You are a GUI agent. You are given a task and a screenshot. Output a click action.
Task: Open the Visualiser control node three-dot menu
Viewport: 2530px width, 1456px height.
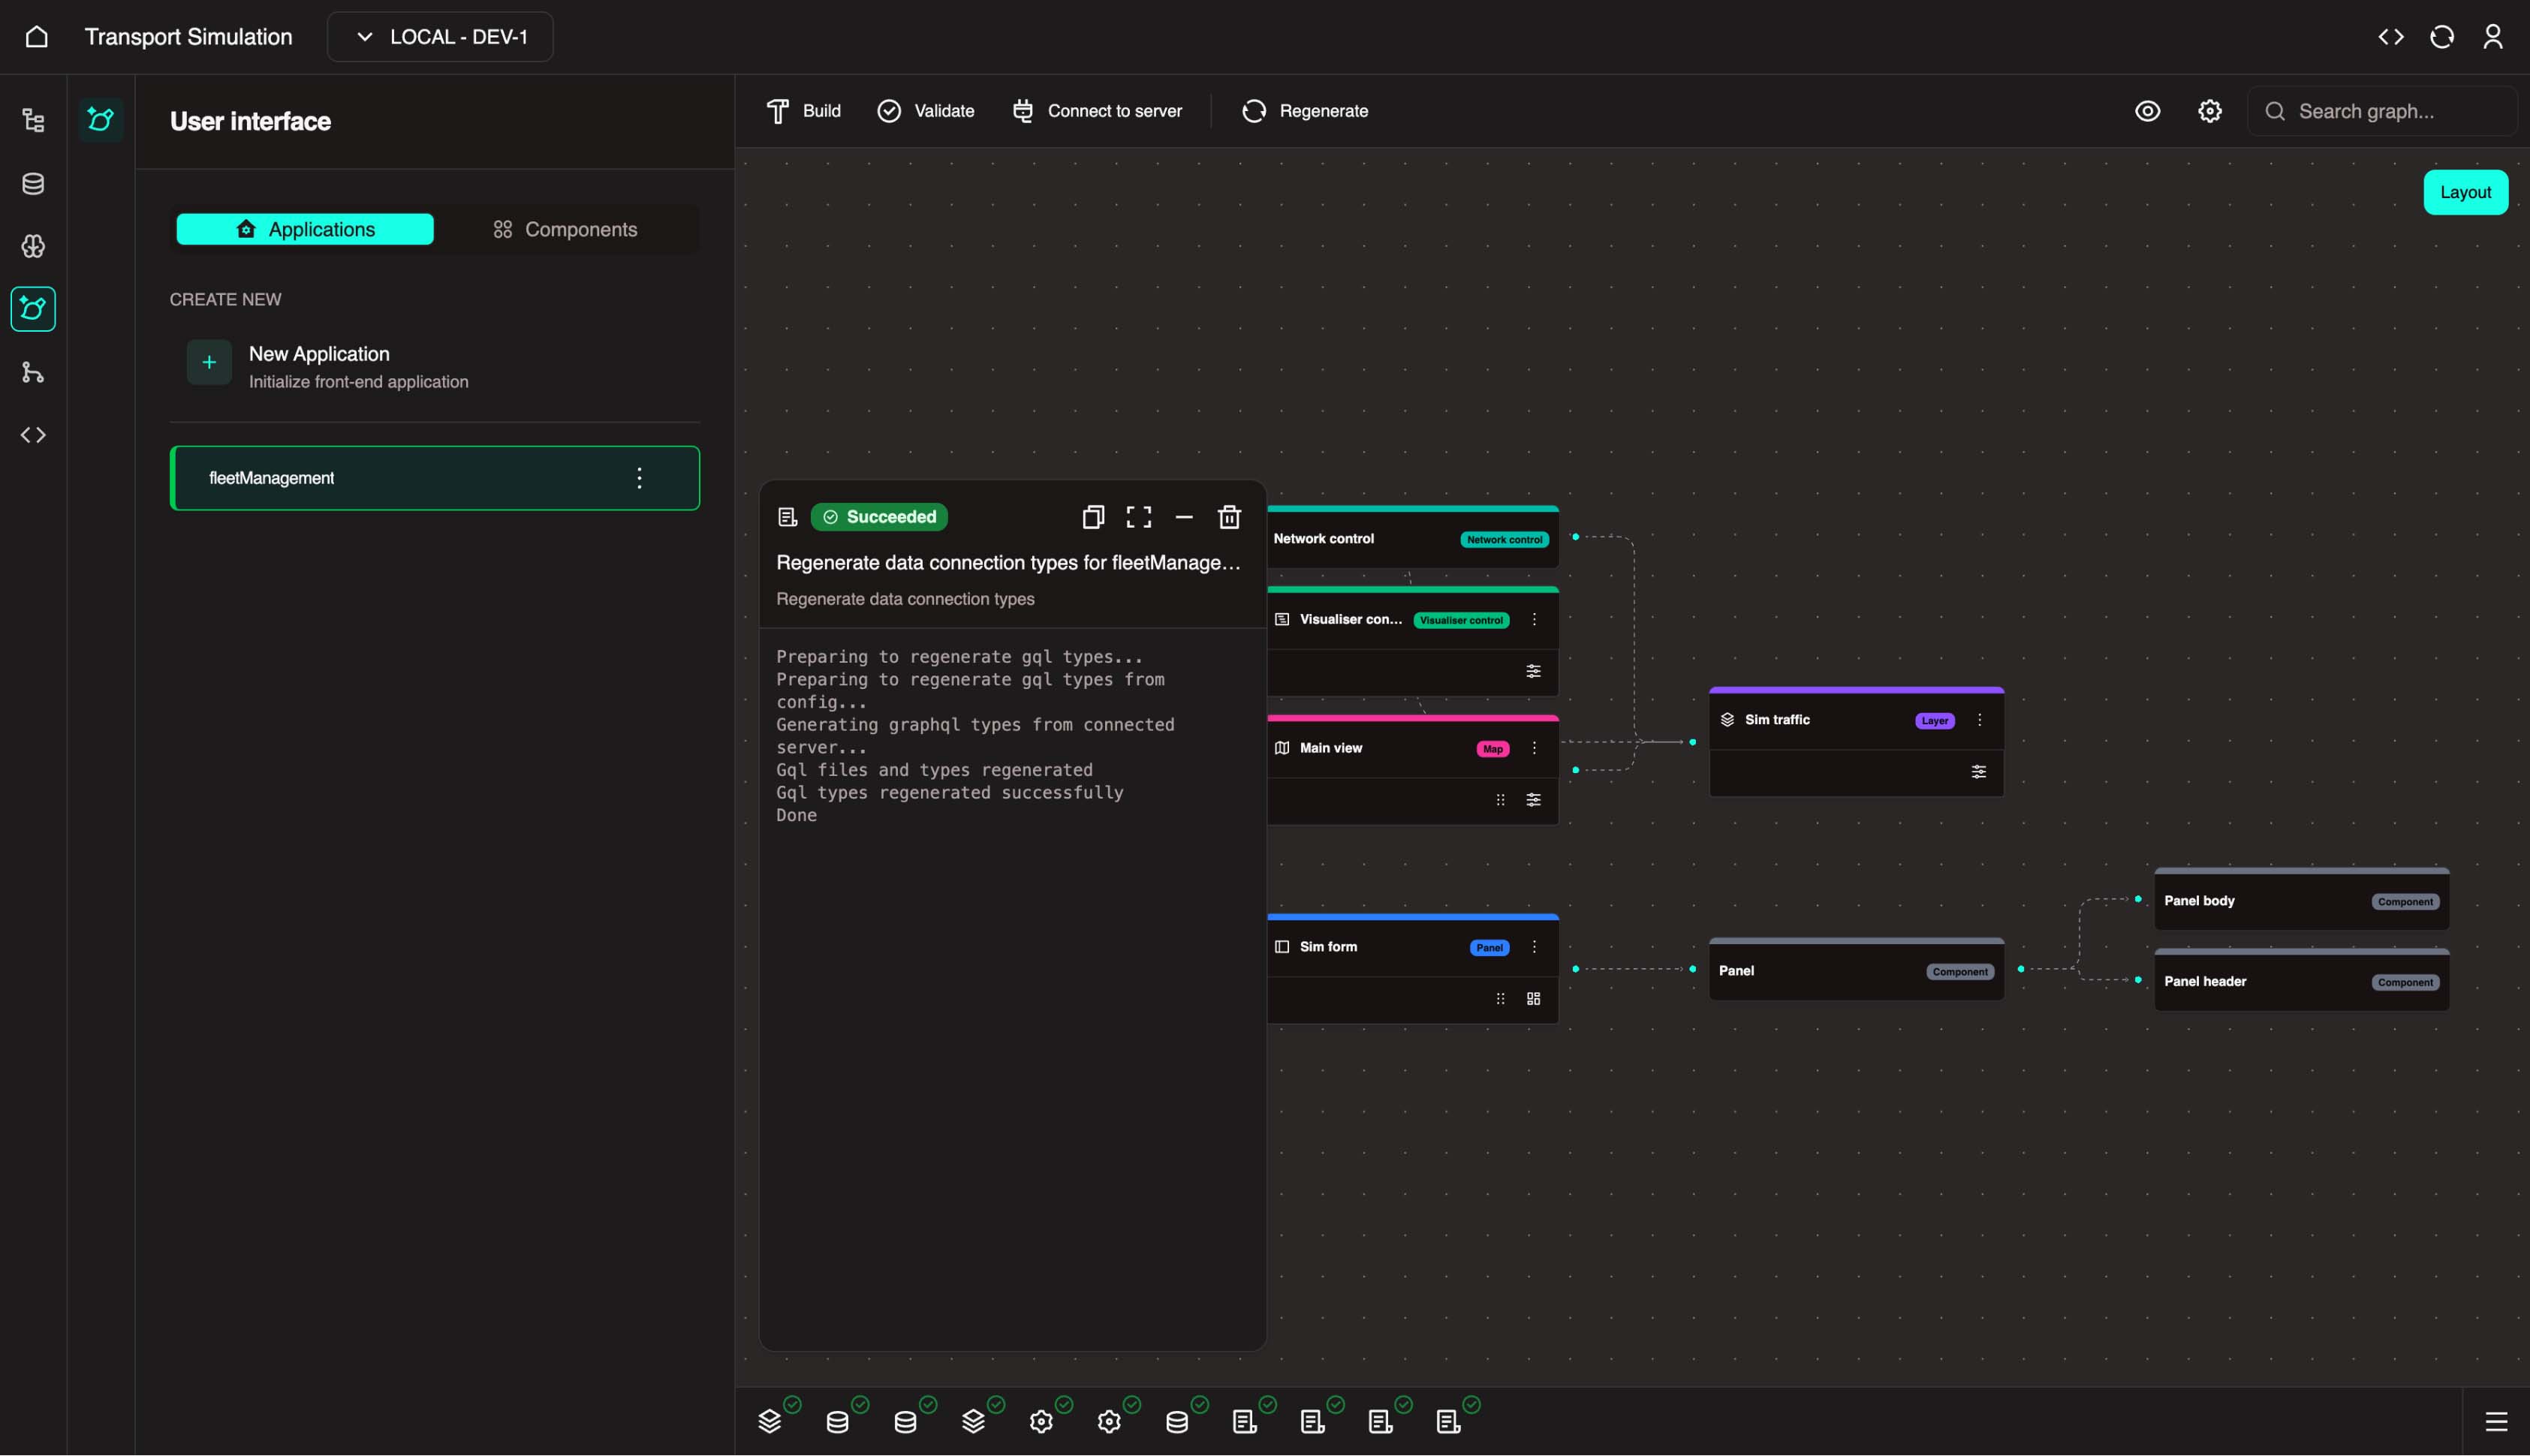[x=1534, y=620]
